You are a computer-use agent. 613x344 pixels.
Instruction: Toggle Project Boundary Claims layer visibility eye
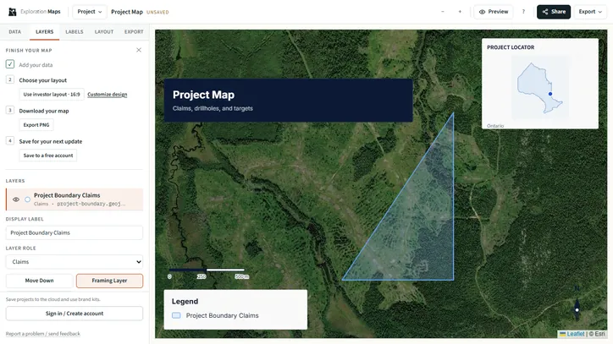(16, 199)
